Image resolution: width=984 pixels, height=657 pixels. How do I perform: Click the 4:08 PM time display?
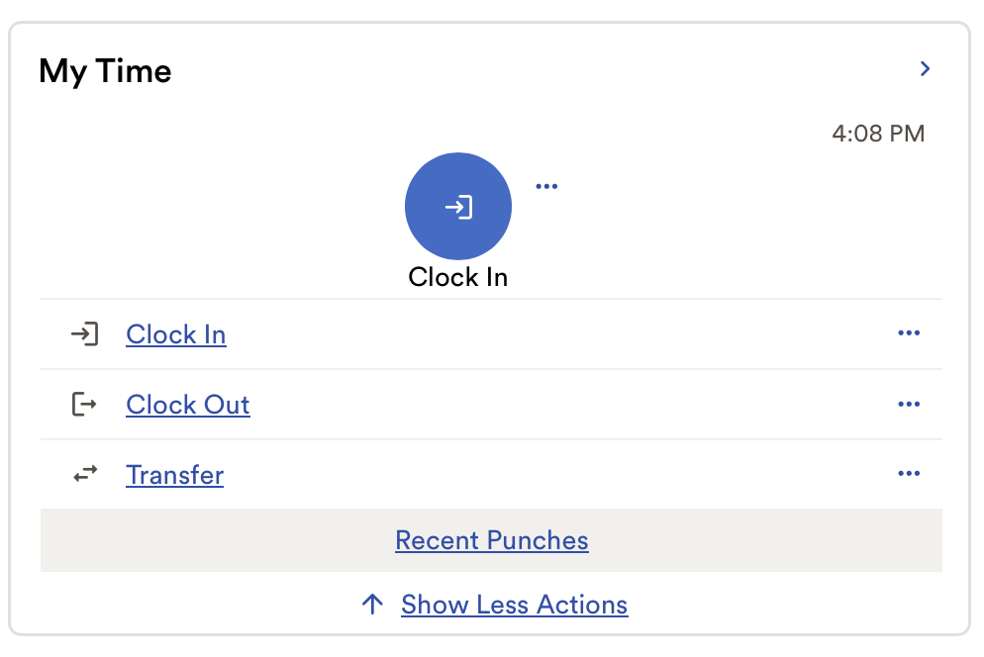pos(878,134)
